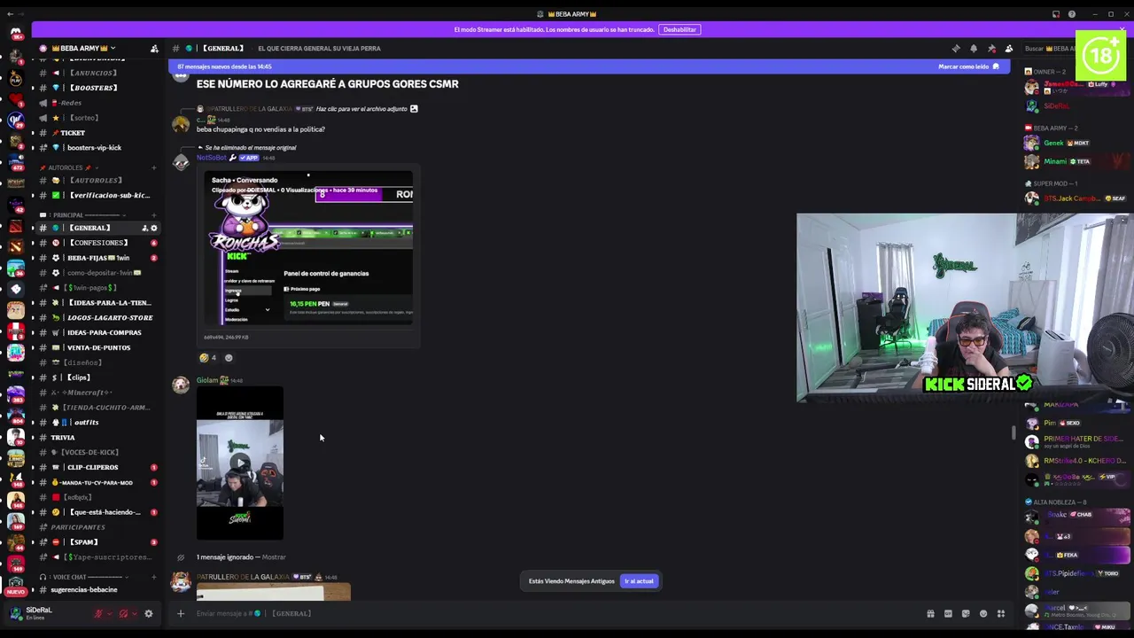This screenshot has height=638, width=1134.
Task: Toggle the microphone mute button
Action: pos(98,613)
